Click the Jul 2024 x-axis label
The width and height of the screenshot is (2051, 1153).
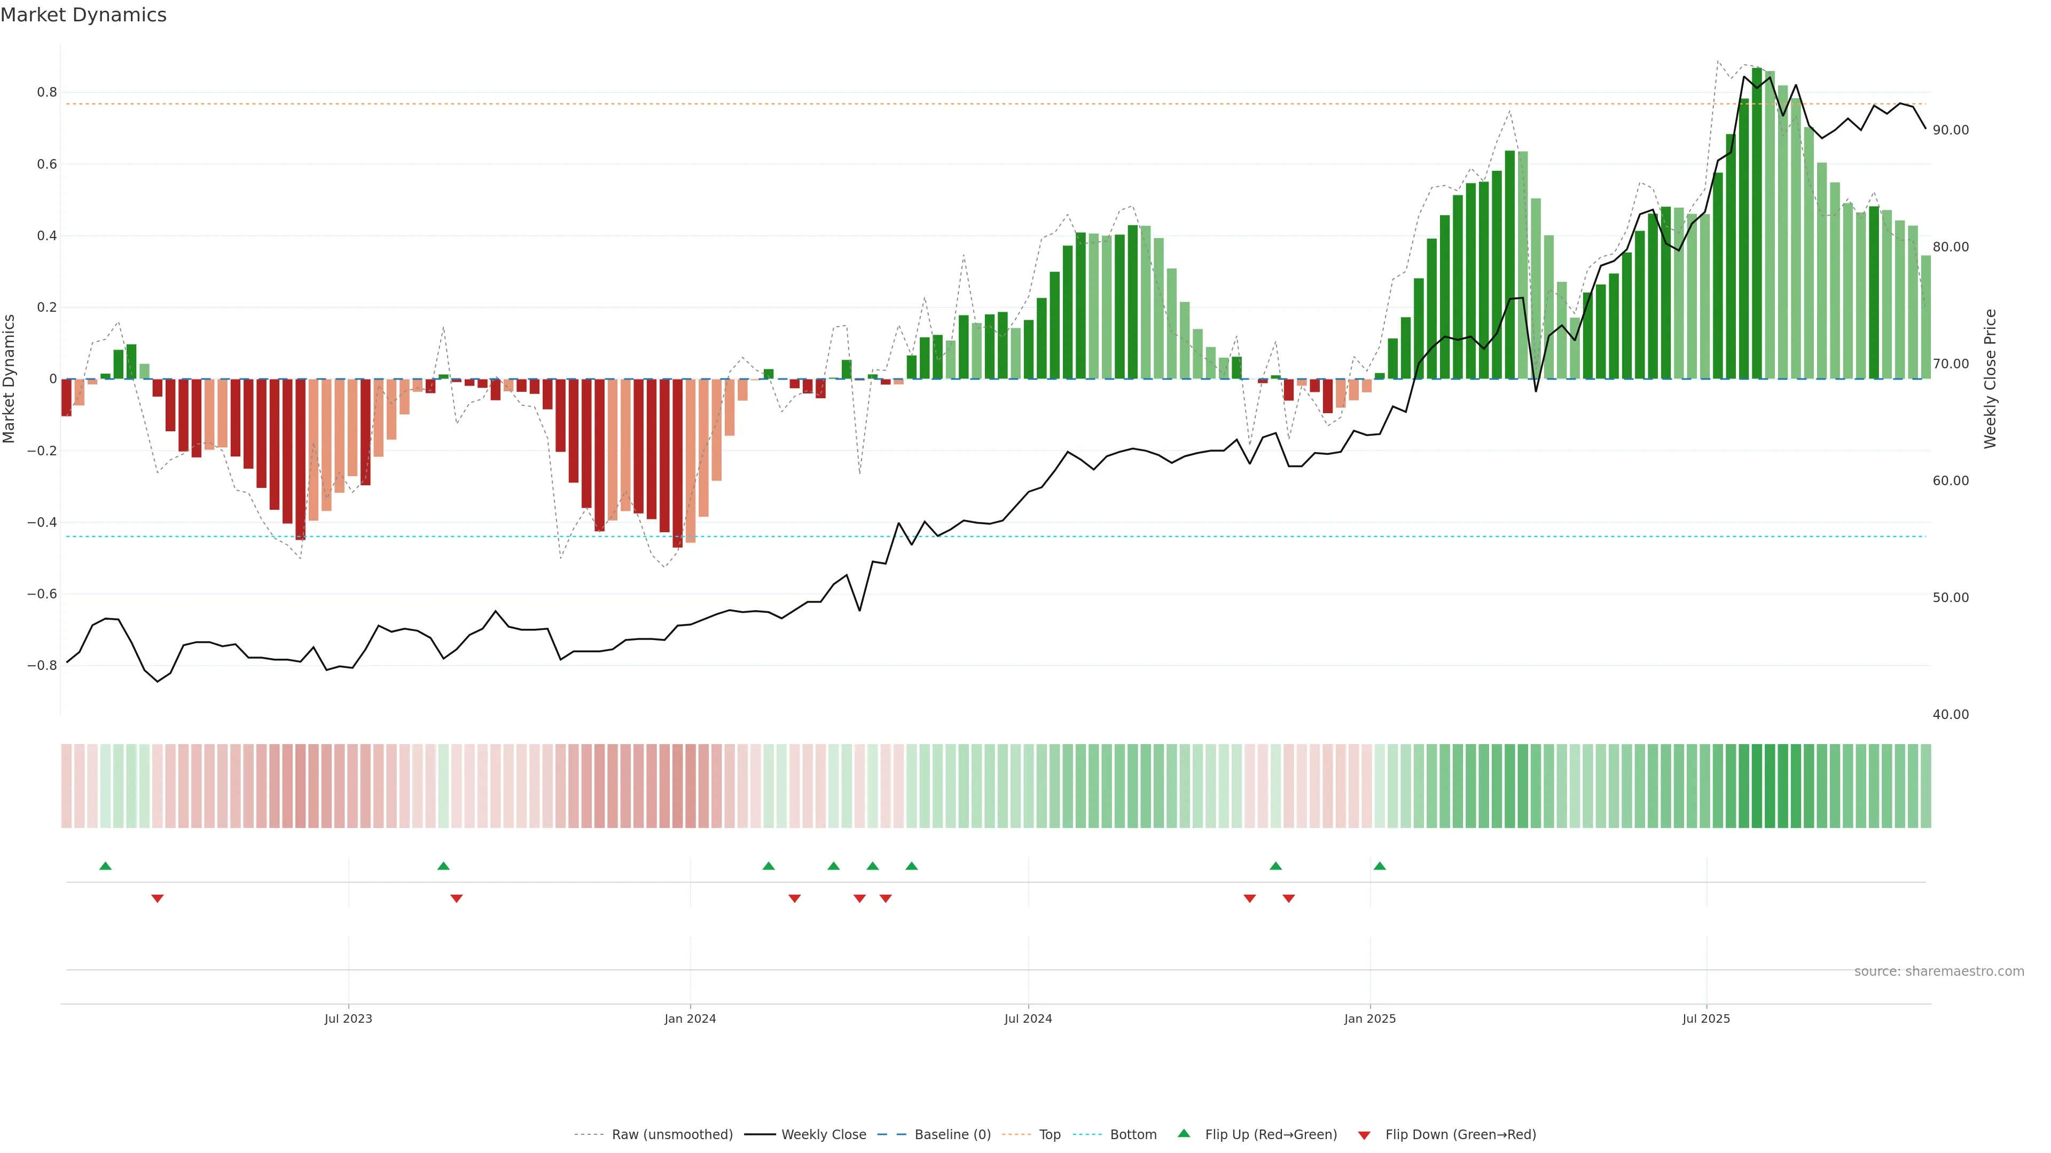tap(1028, 1018)
